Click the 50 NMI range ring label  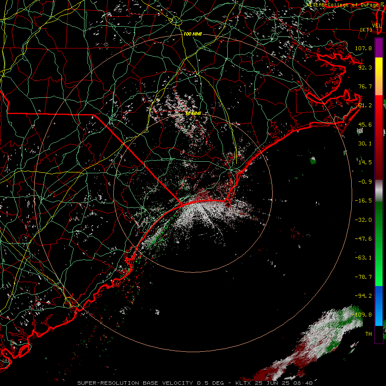[193, 113]
